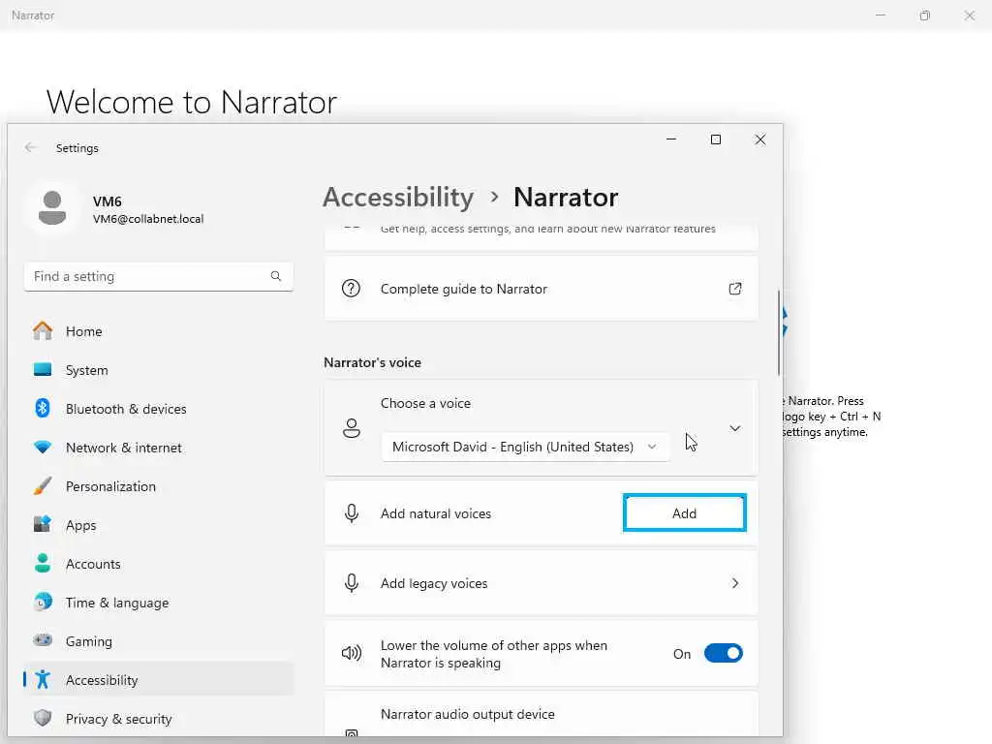Click the Gaming controller icon
Viewport: 992px width, 744px height.
click(43, 641)
